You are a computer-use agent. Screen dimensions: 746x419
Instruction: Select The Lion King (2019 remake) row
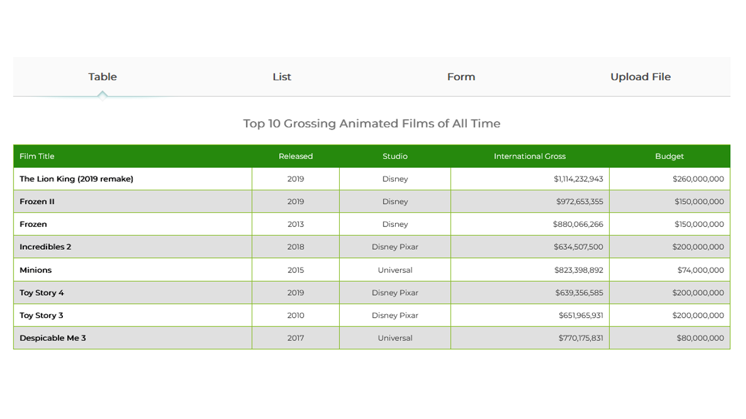pos(76,179)
